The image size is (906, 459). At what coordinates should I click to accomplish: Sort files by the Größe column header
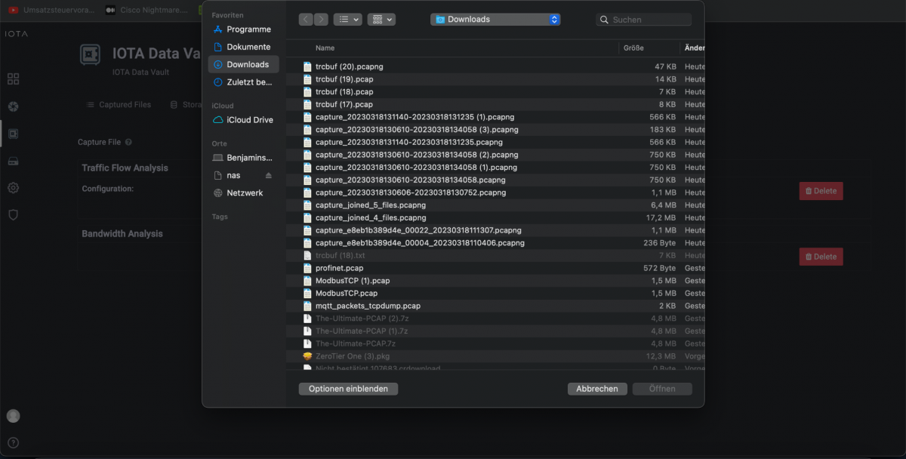633,48
